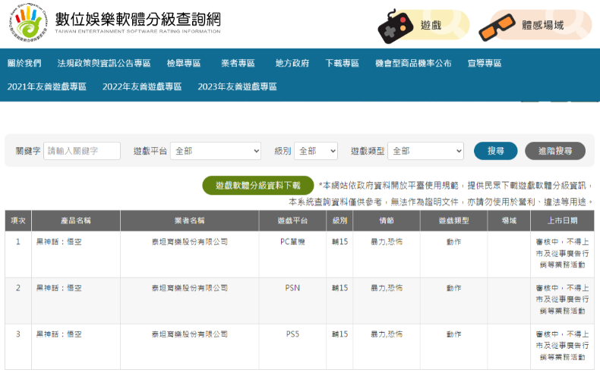Click 泰坦育樂股份有限公司 in row 3
This screenshot has width=600, height=376.
[190, 334]
